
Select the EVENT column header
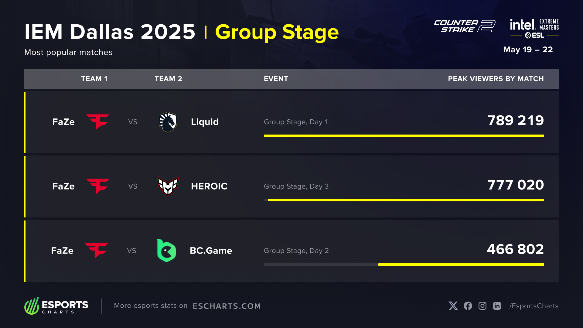(x=276, y=79)
